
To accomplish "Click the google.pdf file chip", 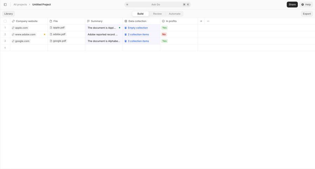I will (x=58, y=41).
